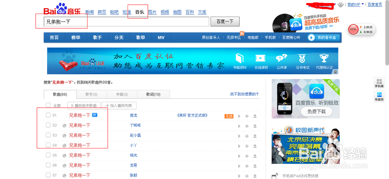Open album 《美好 官方正式版》

point(192,115)
